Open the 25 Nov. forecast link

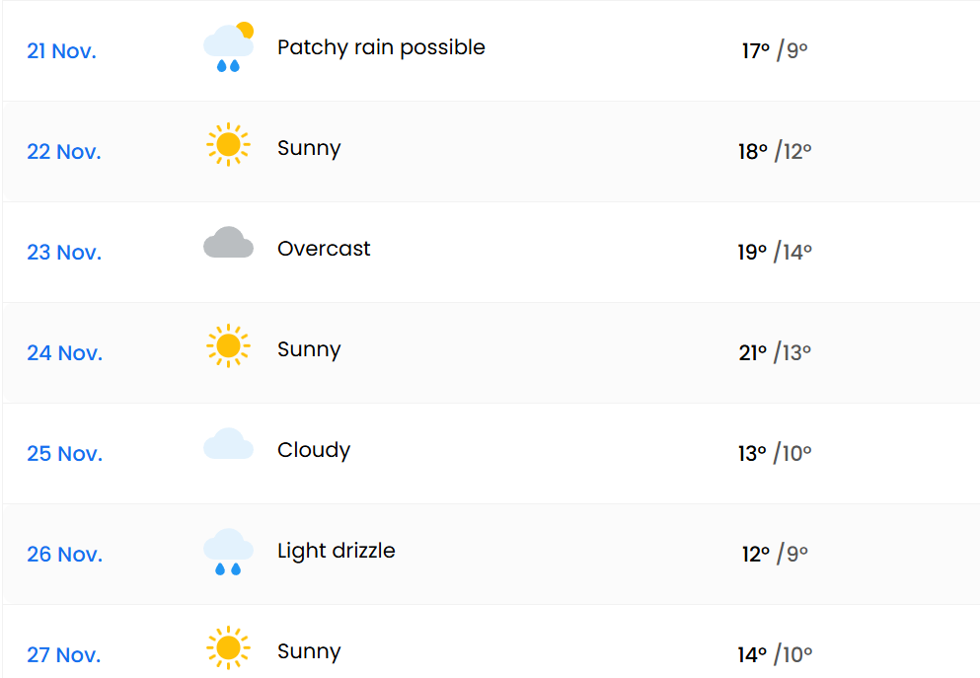click(64, 454)
